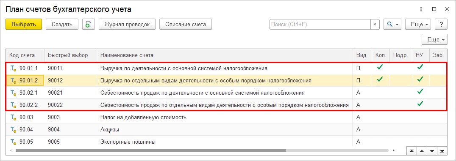Click account icon for row 90.03
The width and height of the screenshot is (456, 161).
click(x=14, y=117)
